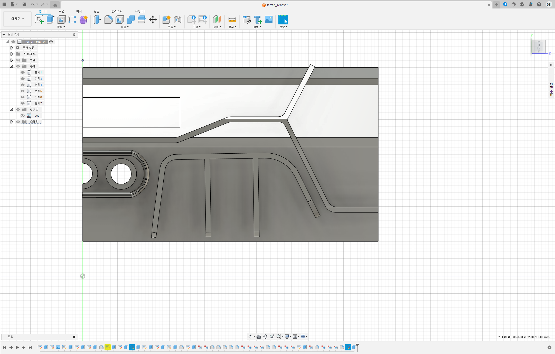Image resolution: width=555 pixels, height=354 pixels.
Task: Collapse the 본체 folder
Action: point(12,66)
